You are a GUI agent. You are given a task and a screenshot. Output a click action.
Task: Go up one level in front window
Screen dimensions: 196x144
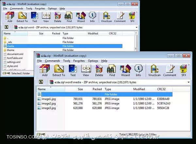coord(41,82)
